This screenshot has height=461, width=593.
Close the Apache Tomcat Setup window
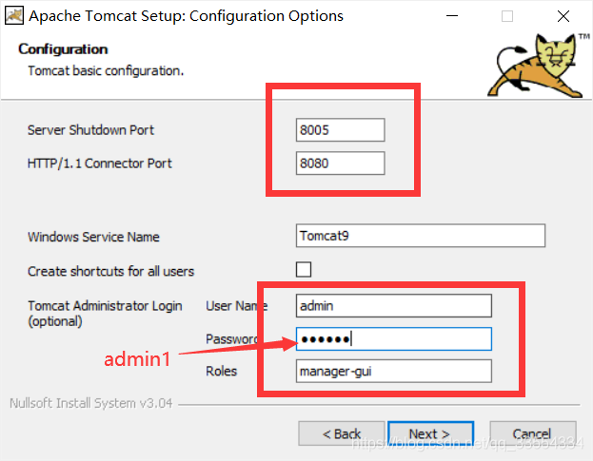(x=563, y=16)
